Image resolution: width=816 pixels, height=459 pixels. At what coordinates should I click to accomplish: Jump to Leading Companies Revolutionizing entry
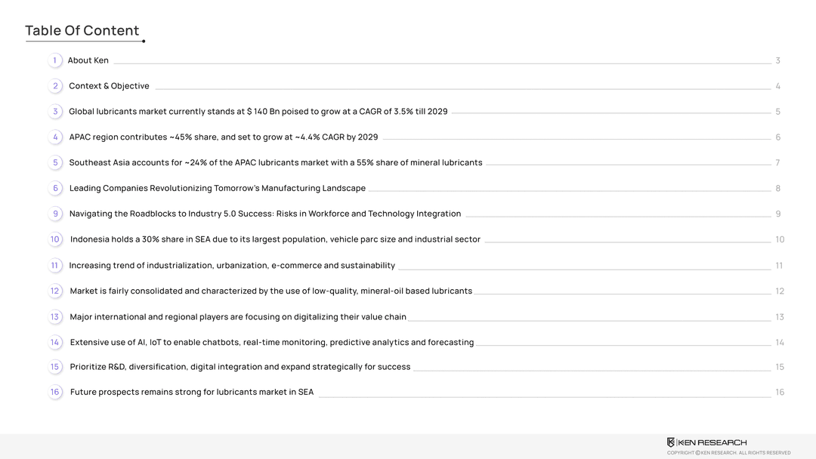click(217, 189)
